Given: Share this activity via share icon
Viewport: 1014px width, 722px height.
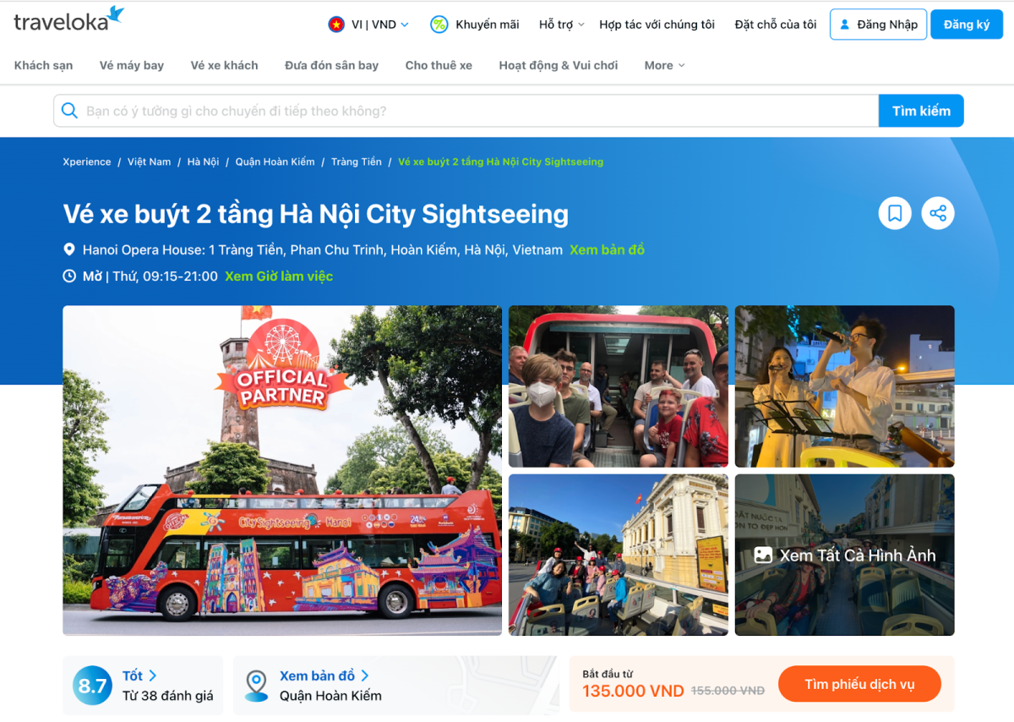Looking at the screenshot, I should [x=938, y=213].
